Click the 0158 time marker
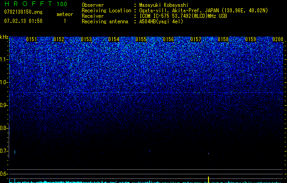This screenshot has height=183, width=287. (223, 39)
